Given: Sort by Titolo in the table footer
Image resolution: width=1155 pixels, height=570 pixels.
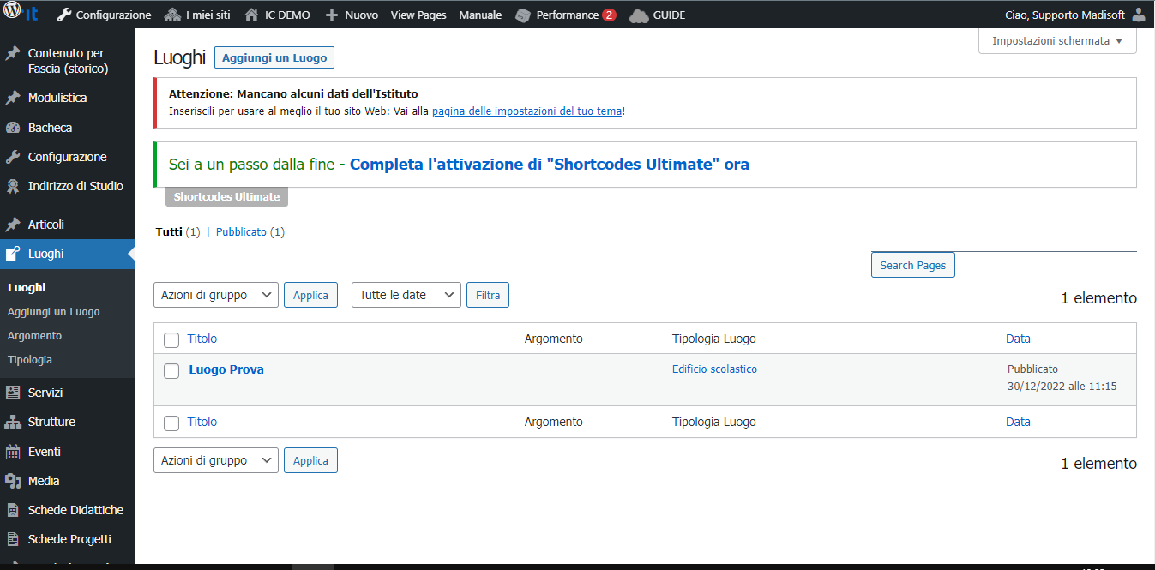Looking at the screenshot, I should click(x=202, y=422).
